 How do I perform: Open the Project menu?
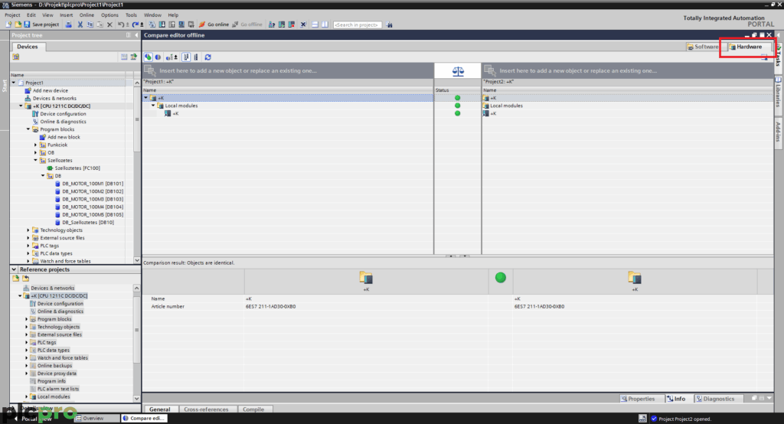(x=12, y=15)
